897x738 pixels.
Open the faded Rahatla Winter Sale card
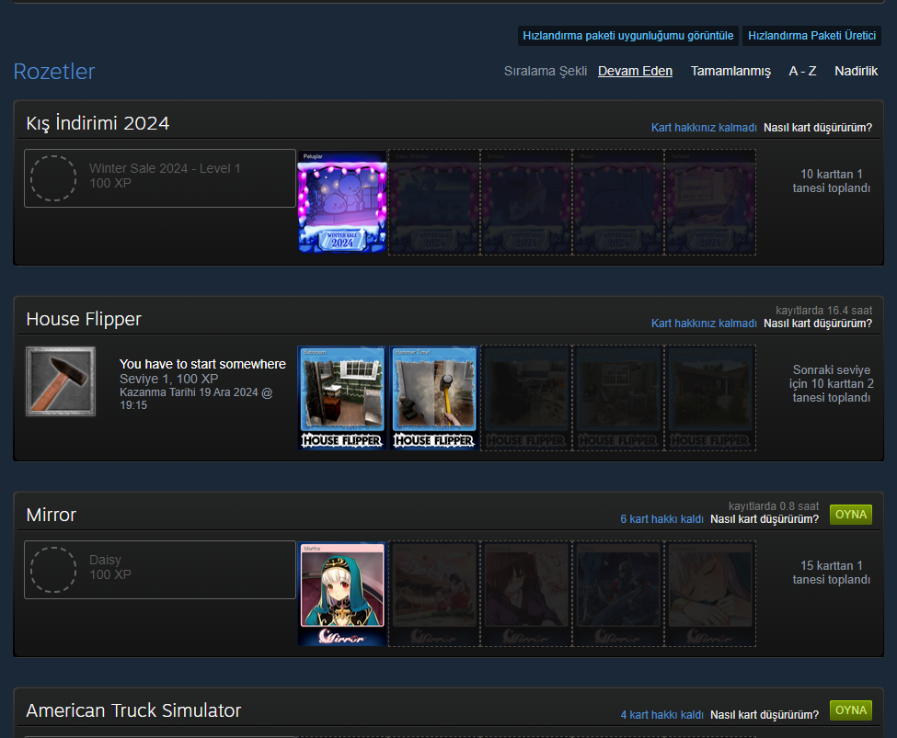click(x=710, y=202)
